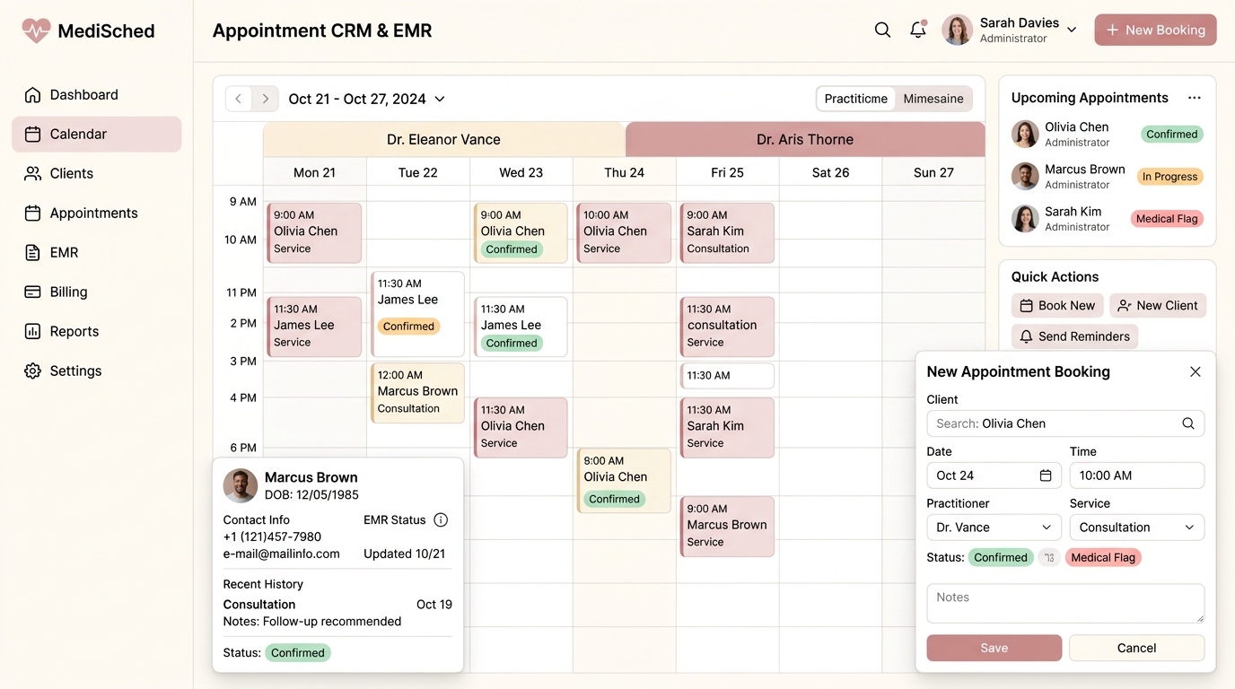
Task: Select the Dr. Eleanor Vance practitioner tab
Action: pos(444,140)
